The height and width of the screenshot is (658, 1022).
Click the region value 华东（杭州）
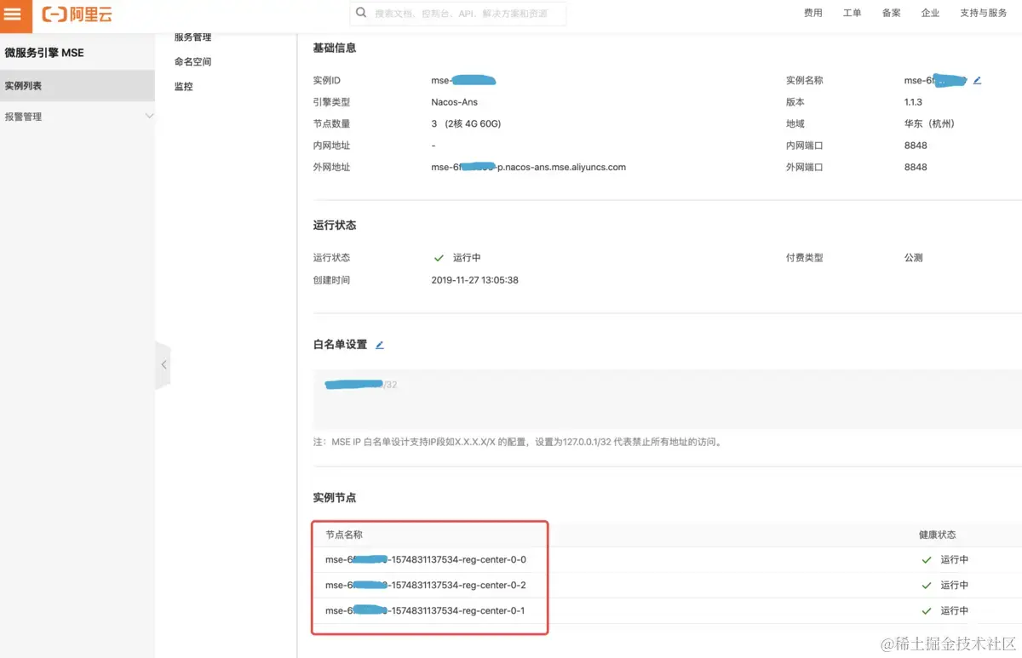(x=929, y=123)
